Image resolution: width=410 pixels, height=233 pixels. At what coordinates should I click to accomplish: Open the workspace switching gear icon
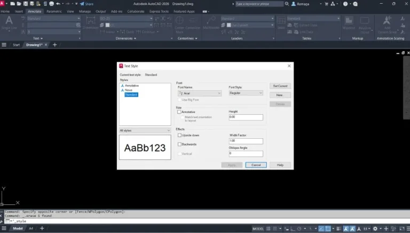[x=375, y=229]
